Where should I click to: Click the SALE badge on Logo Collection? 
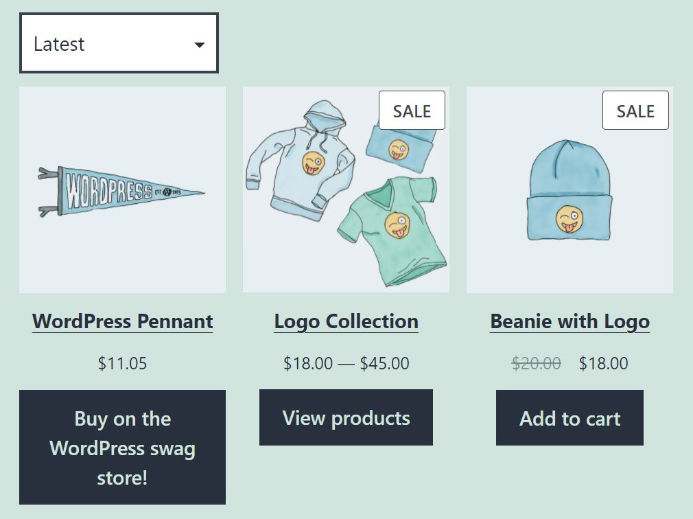tap(412, 110)
